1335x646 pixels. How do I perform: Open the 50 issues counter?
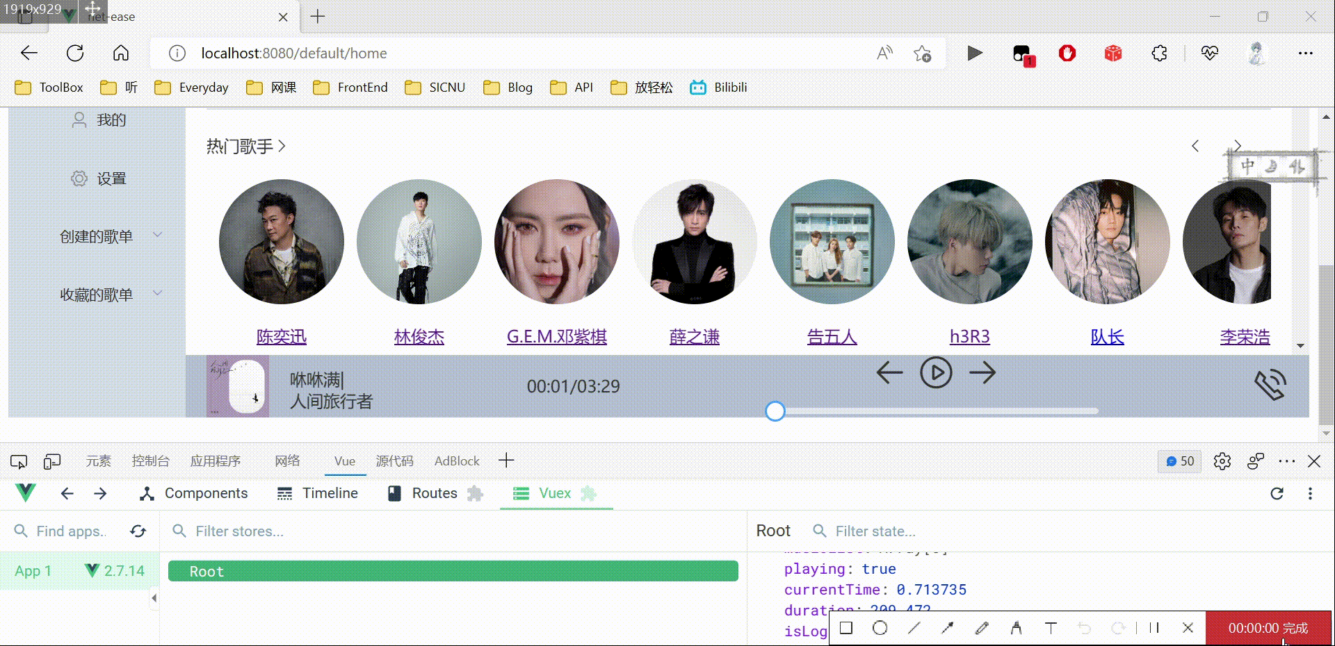(x=1180, y=461)
